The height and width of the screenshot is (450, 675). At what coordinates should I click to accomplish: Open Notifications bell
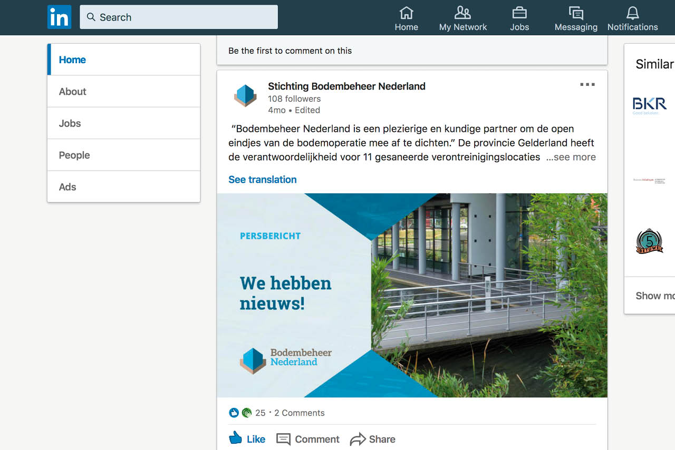[x=632, y=18]
